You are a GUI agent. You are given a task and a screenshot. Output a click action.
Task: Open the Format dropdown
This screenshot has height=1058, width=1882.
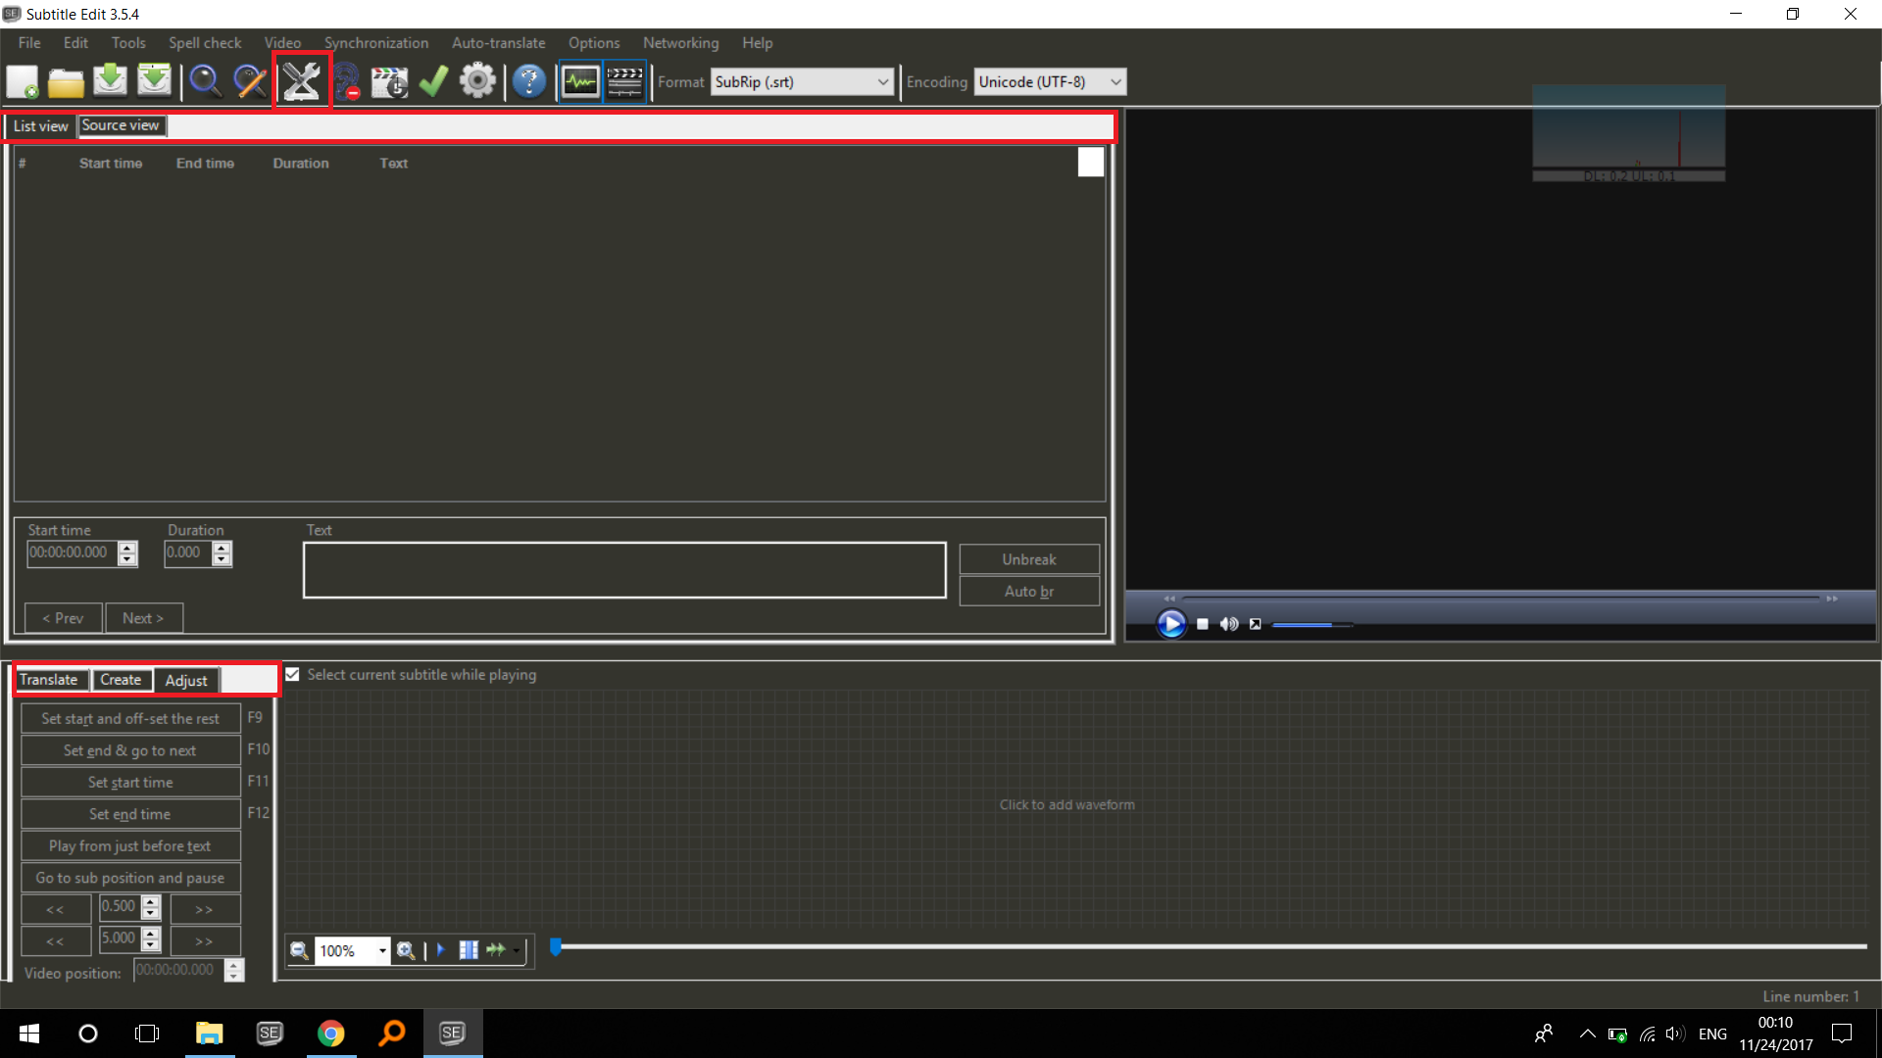[881, 81]
